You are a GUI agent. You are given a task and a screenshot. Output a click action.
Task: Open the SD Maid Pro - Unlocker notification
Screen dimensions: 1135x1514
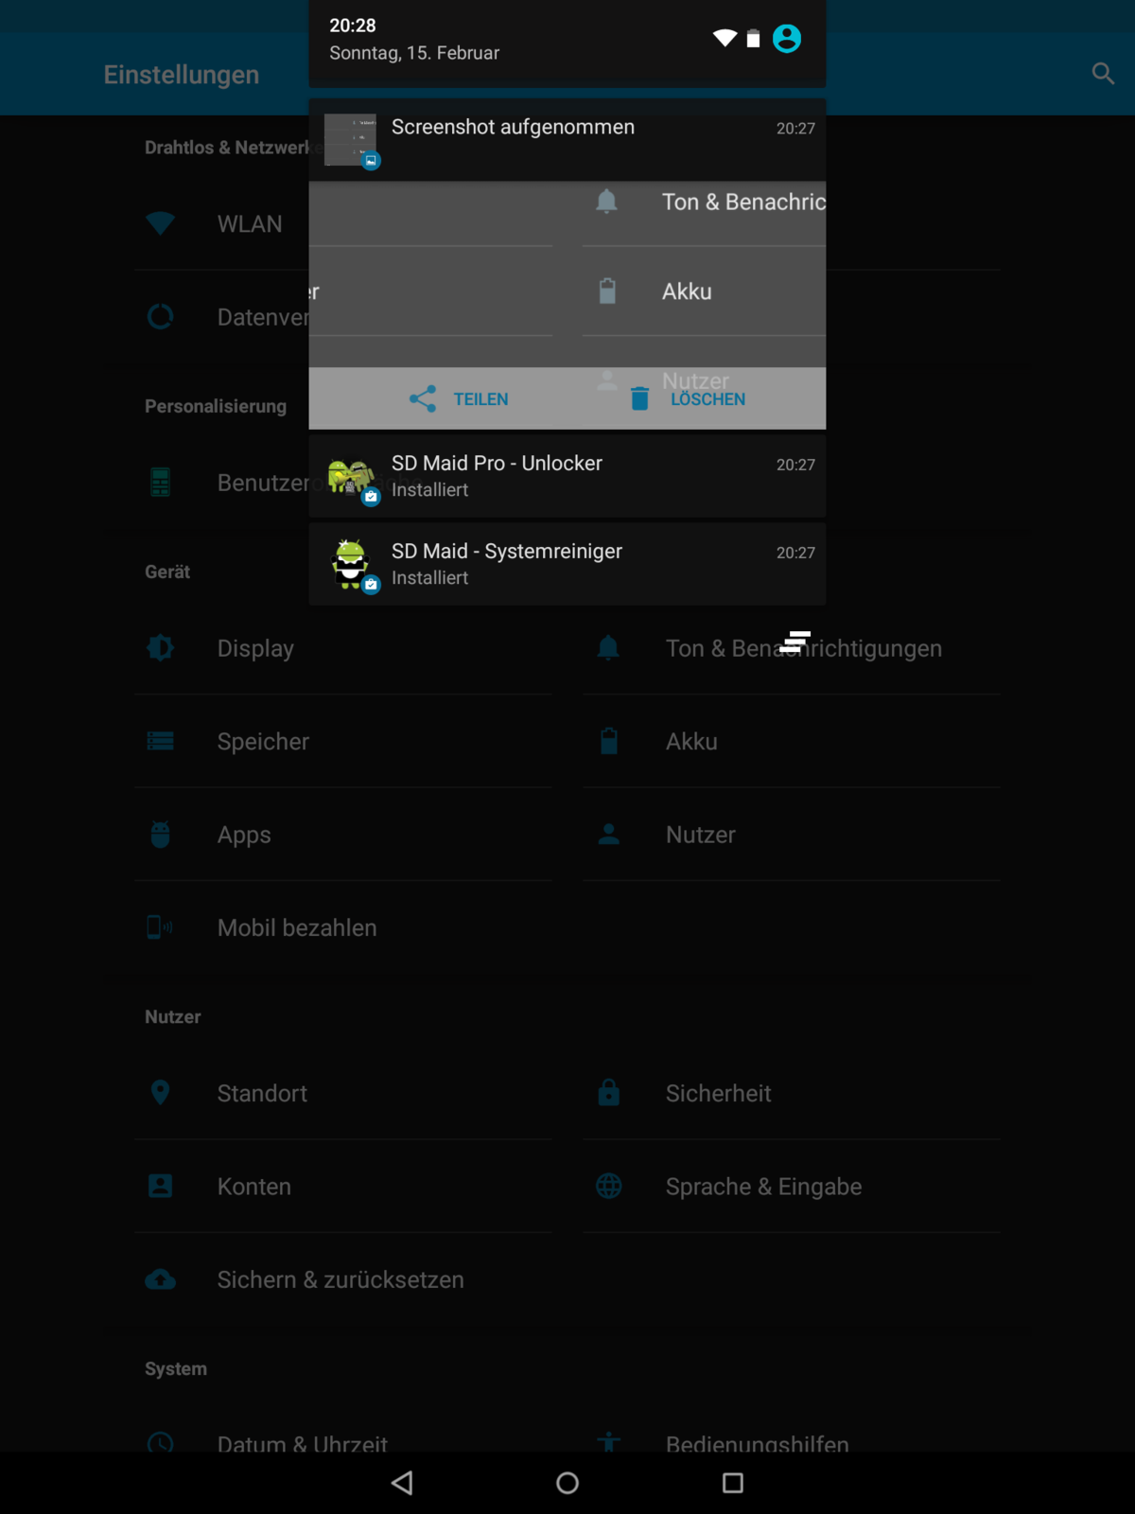coord(567,476)
